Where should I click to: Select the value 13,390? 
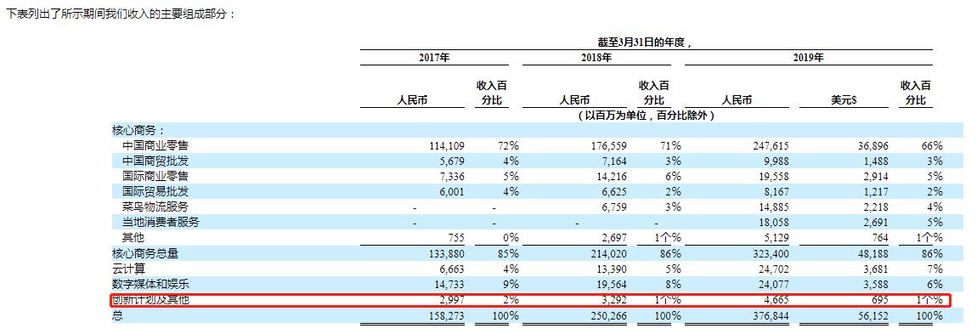(611, 269)
